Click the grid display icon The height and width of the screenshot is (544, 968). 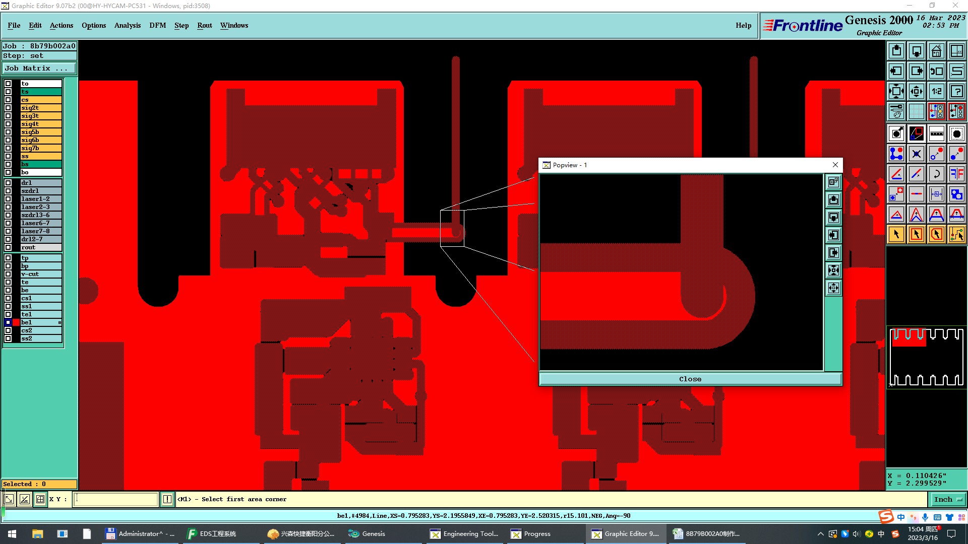(x=916, y=111)
